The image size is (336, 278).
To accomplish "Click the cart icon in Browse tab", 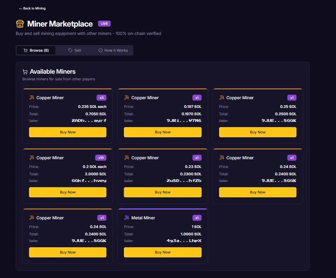I will click(x=26, y=50).
